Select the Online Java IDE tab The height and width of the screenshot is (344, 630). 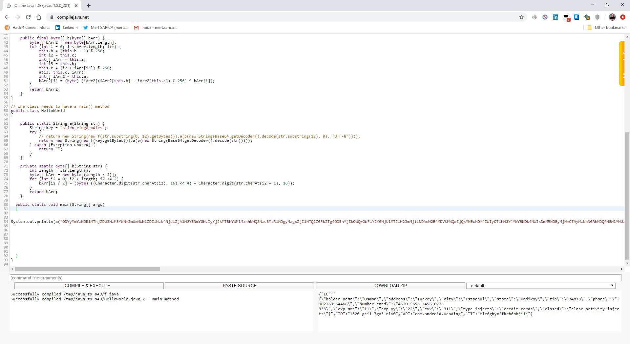pyautogui.click(x=42, y=6)
